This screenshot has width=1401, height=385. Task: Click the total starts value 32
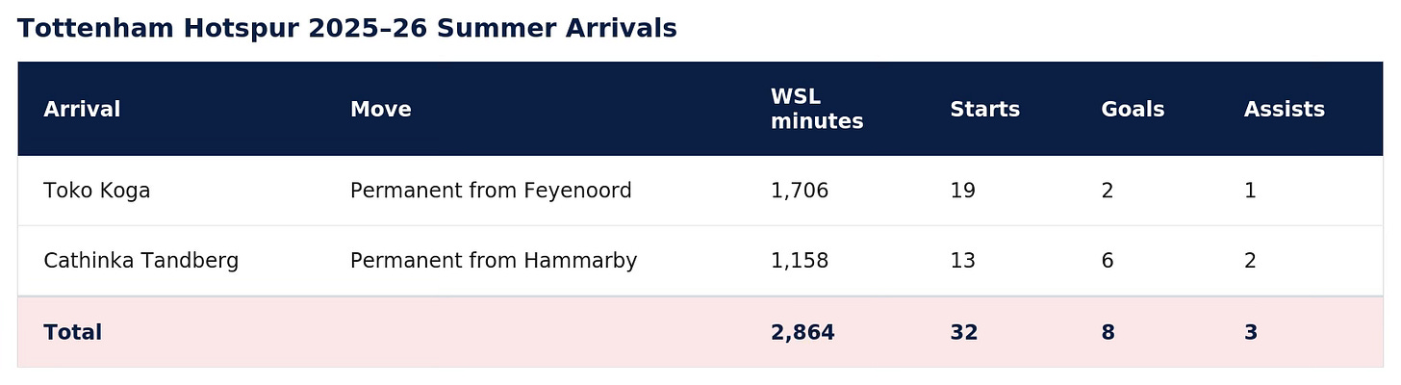(964, 333)
